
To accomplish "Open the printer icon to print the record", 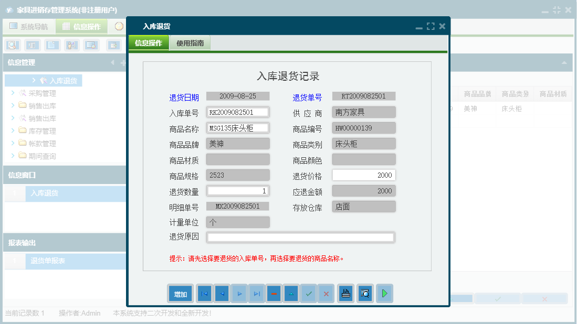I will point(345,293).
